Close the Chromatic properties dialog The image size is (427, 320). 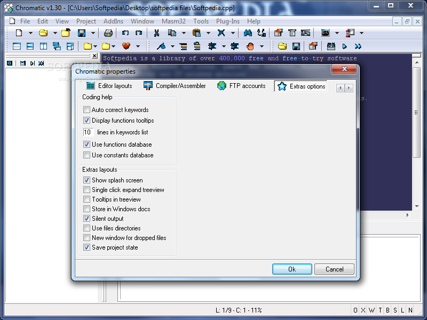pos(344,69)
